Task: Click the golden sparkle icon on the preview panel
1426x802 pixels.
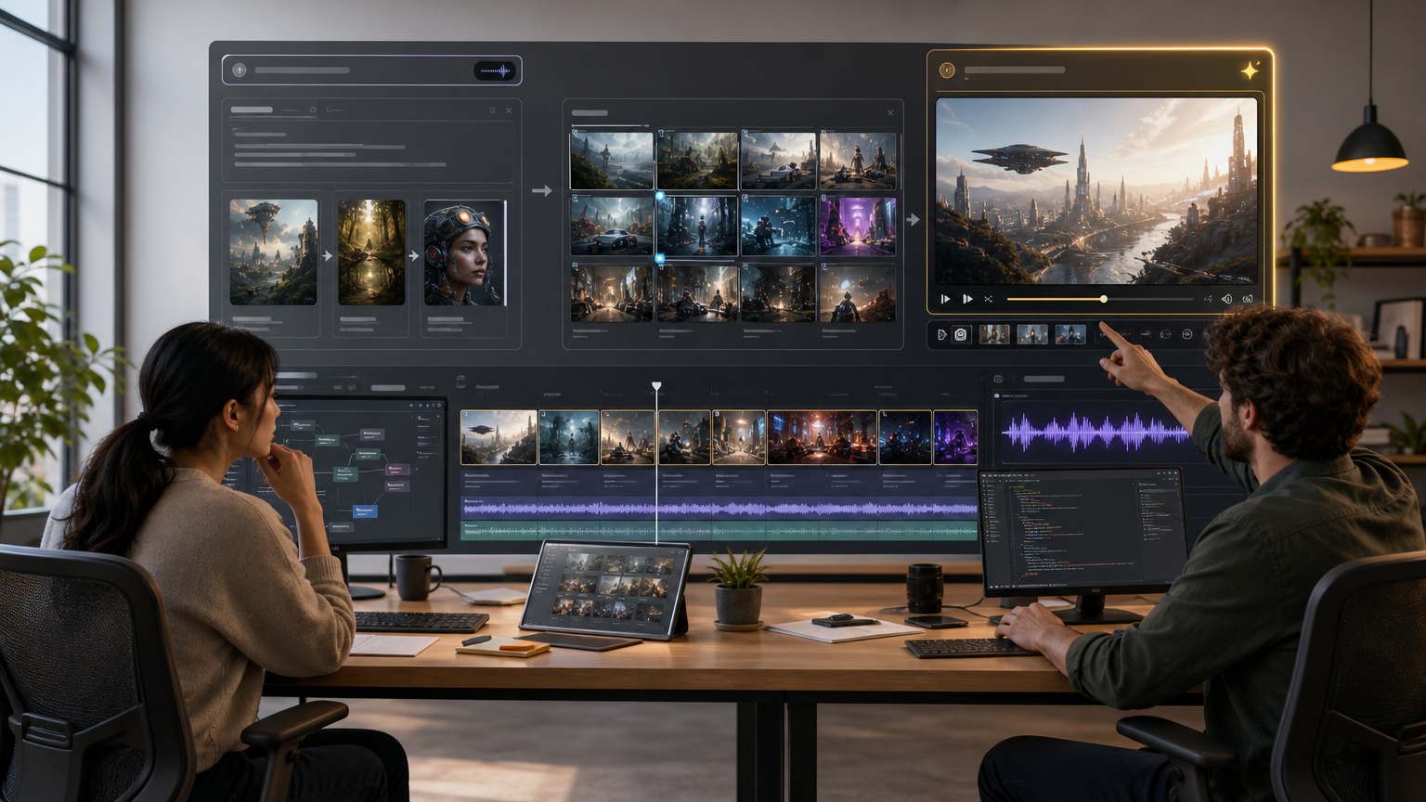Action: (1251, 71)
